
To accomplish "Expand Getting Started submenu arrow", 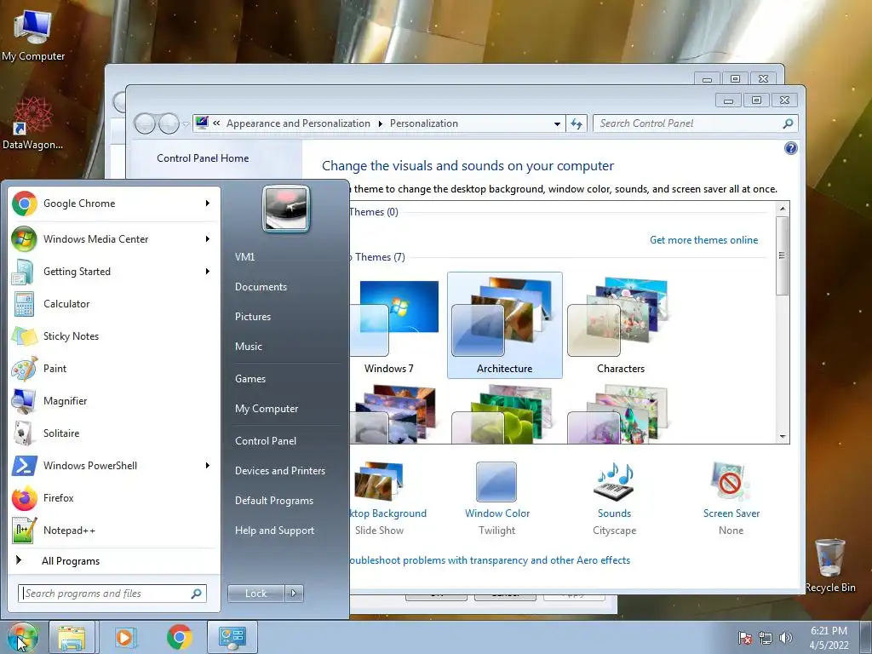I will coord(208,272).
